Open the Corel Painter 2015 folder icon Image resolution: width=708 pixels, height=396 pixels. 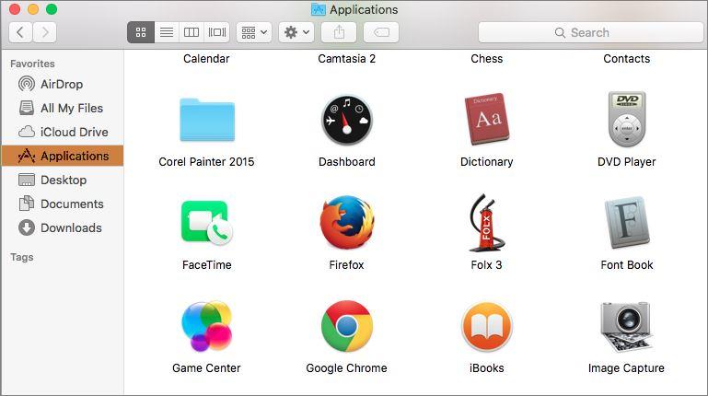click(x=207, y=120)
